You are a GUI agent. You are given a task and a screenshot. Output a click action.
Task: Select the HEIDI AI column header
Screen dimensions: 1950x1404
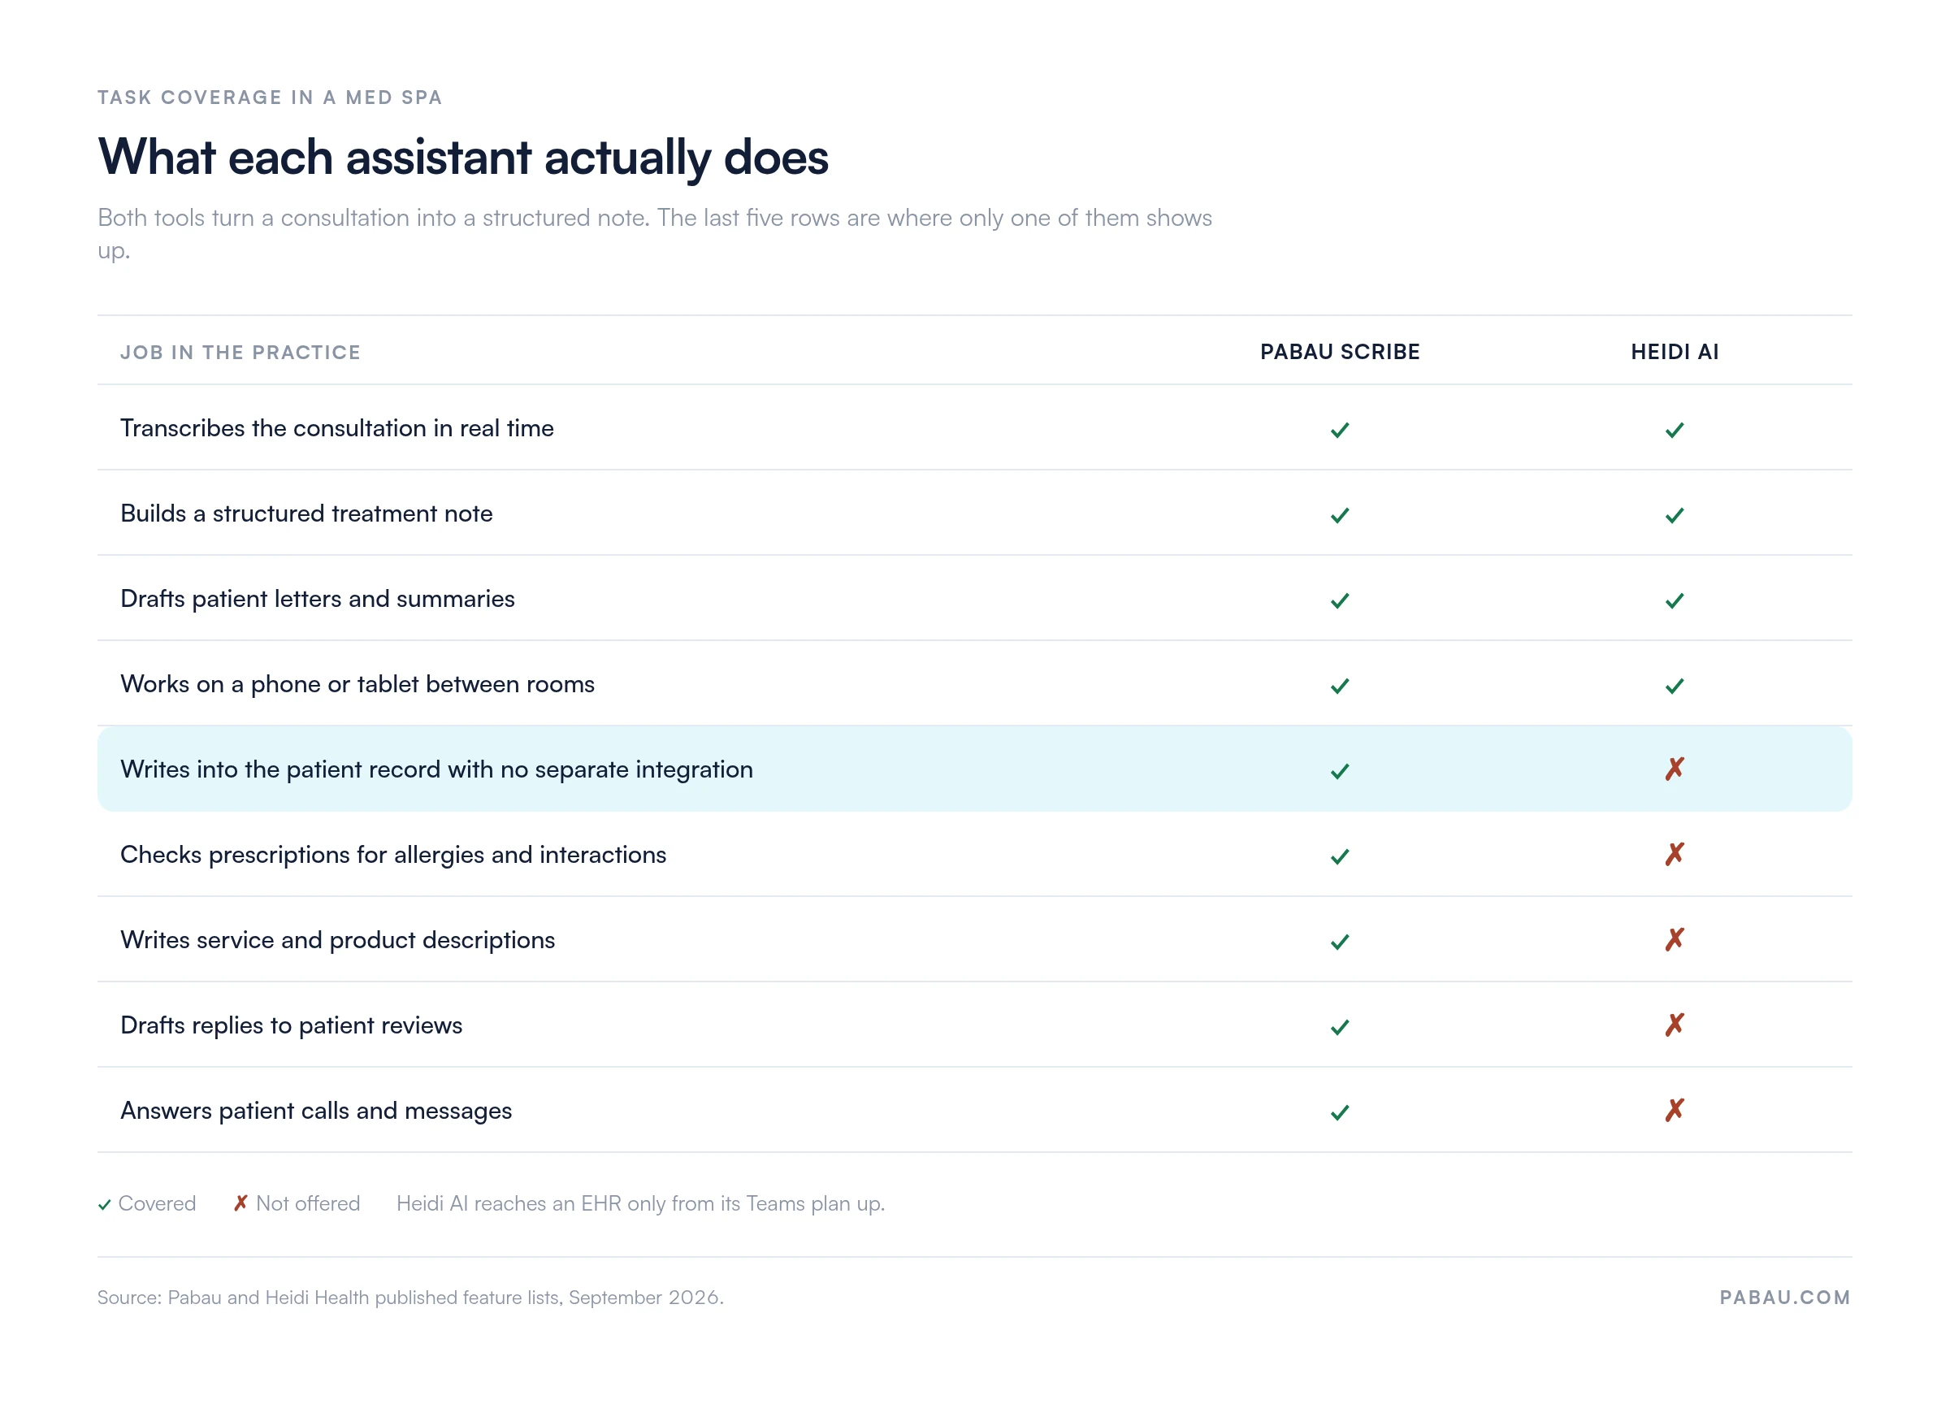click(1674, 352)
